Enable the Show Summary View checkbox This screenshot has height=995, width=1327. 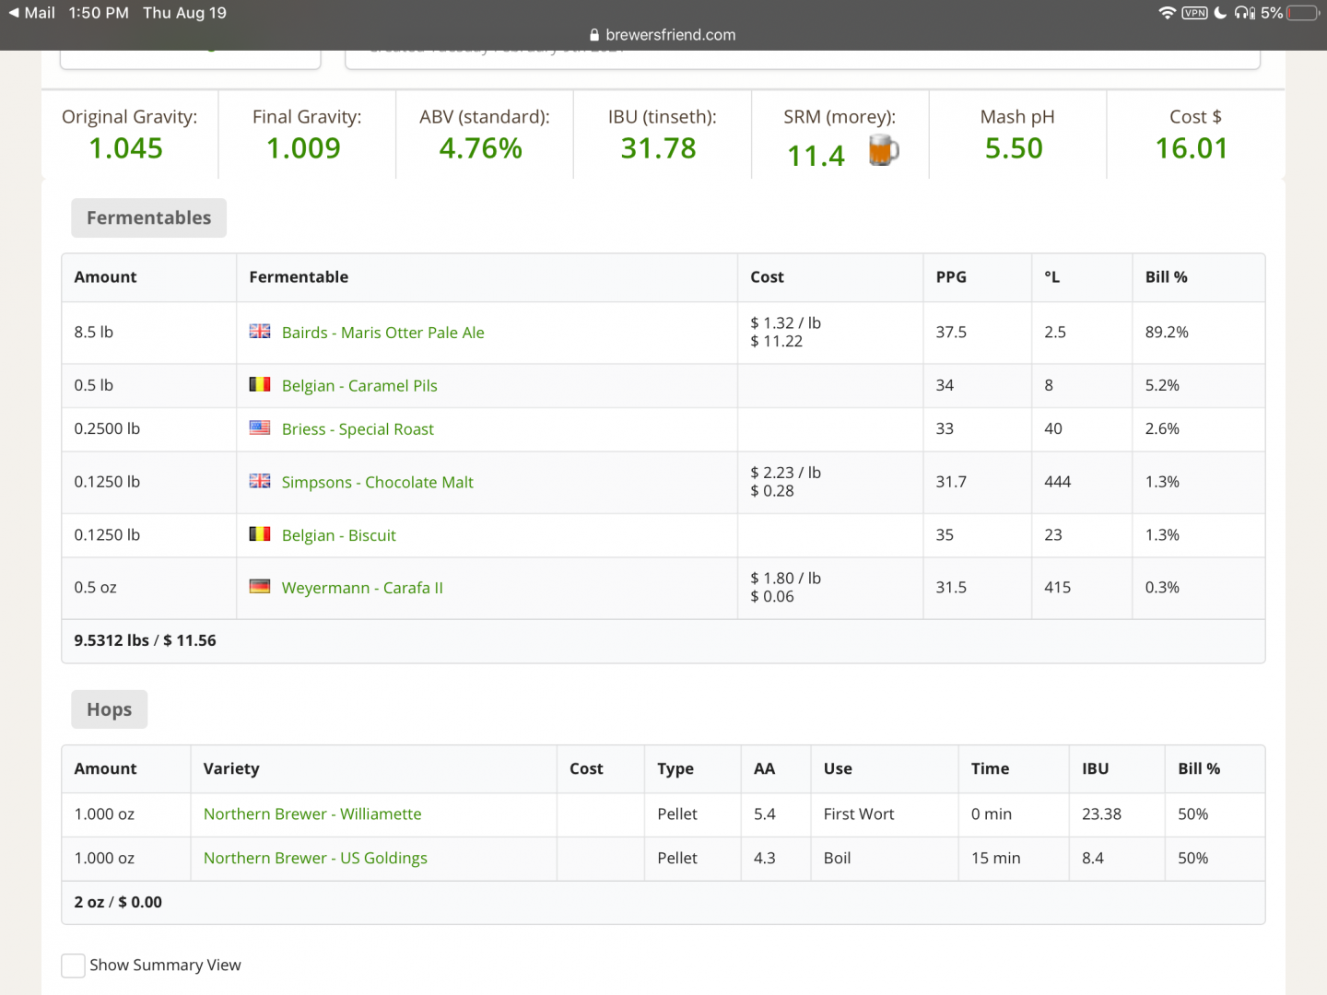coord(73,966)
